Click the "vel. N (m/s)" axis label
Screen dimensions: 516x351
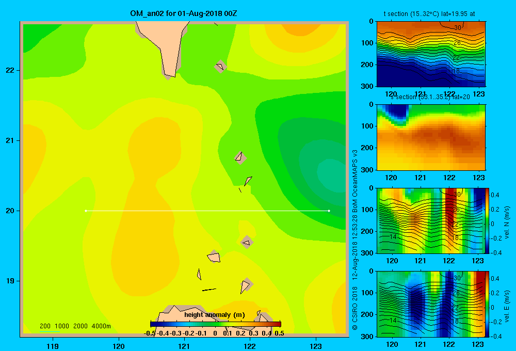coord(507,222)
